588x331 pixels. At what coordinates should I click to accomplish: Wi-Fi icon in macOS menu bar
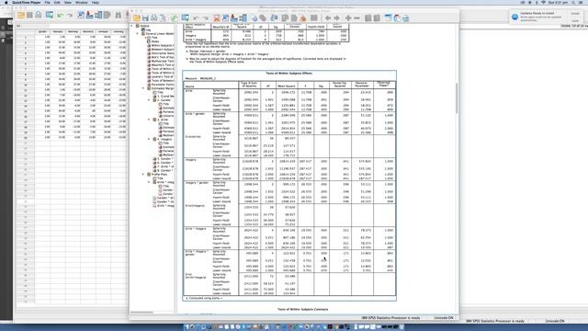pyautogui.click(x=543, y=3)
